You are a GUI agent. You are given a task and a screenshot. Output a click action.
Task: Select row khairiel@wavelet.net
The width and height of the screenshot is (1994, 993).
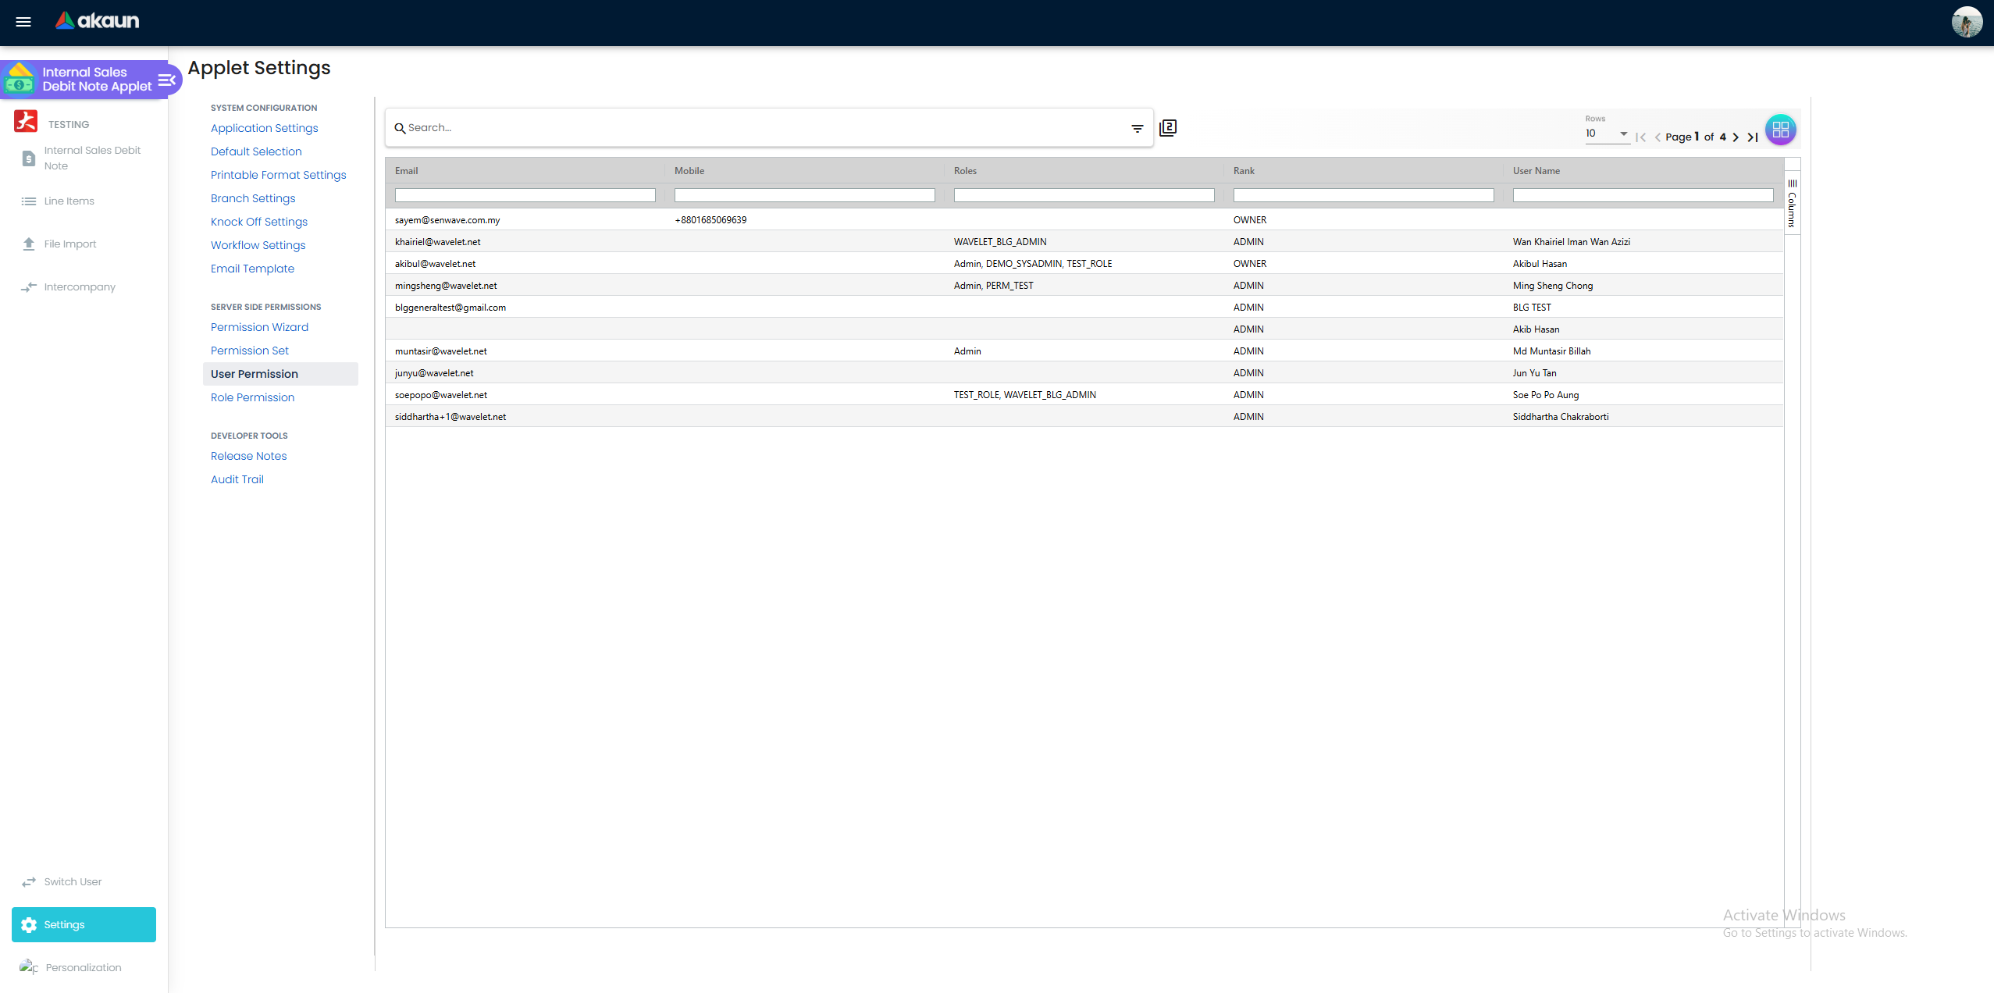click(1084, 242)
